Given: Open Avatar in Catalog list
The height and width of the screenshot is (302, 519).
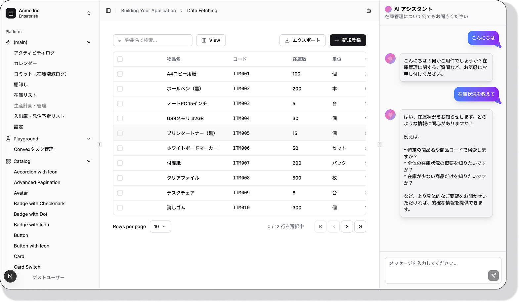Looking at the screenshot, I should 21,193.
